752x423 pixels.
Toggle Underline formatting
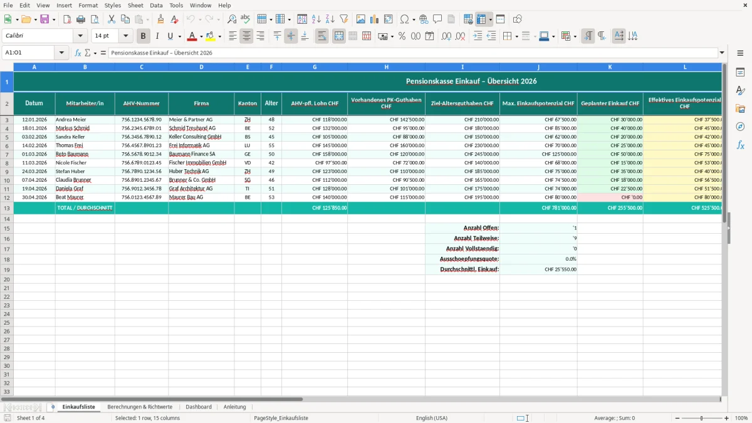click(x=170, y=36)
